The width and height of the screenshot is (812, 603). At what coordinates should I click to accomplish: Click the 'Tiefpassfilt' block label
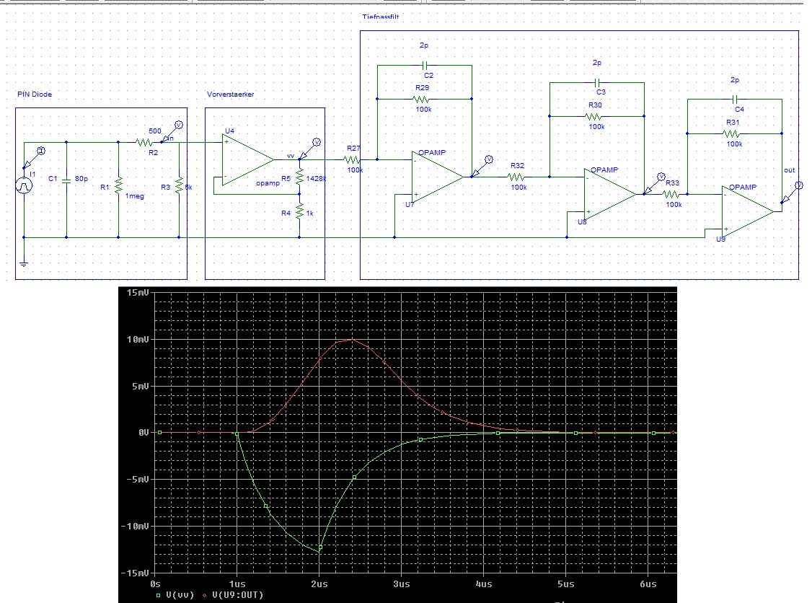click(381, 17)
